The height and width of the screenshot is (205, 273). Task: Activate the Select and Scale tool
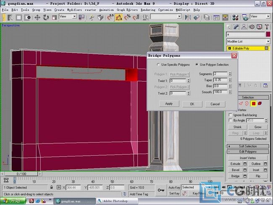click(54, 17)
